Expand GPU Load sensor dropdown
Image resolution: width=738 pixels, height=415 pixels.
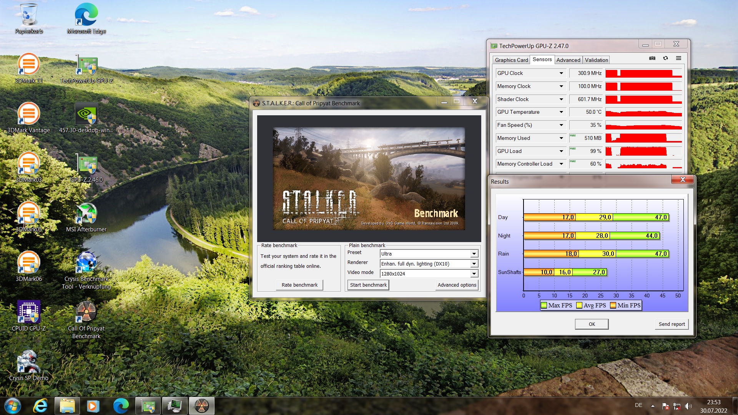(561, 151)
